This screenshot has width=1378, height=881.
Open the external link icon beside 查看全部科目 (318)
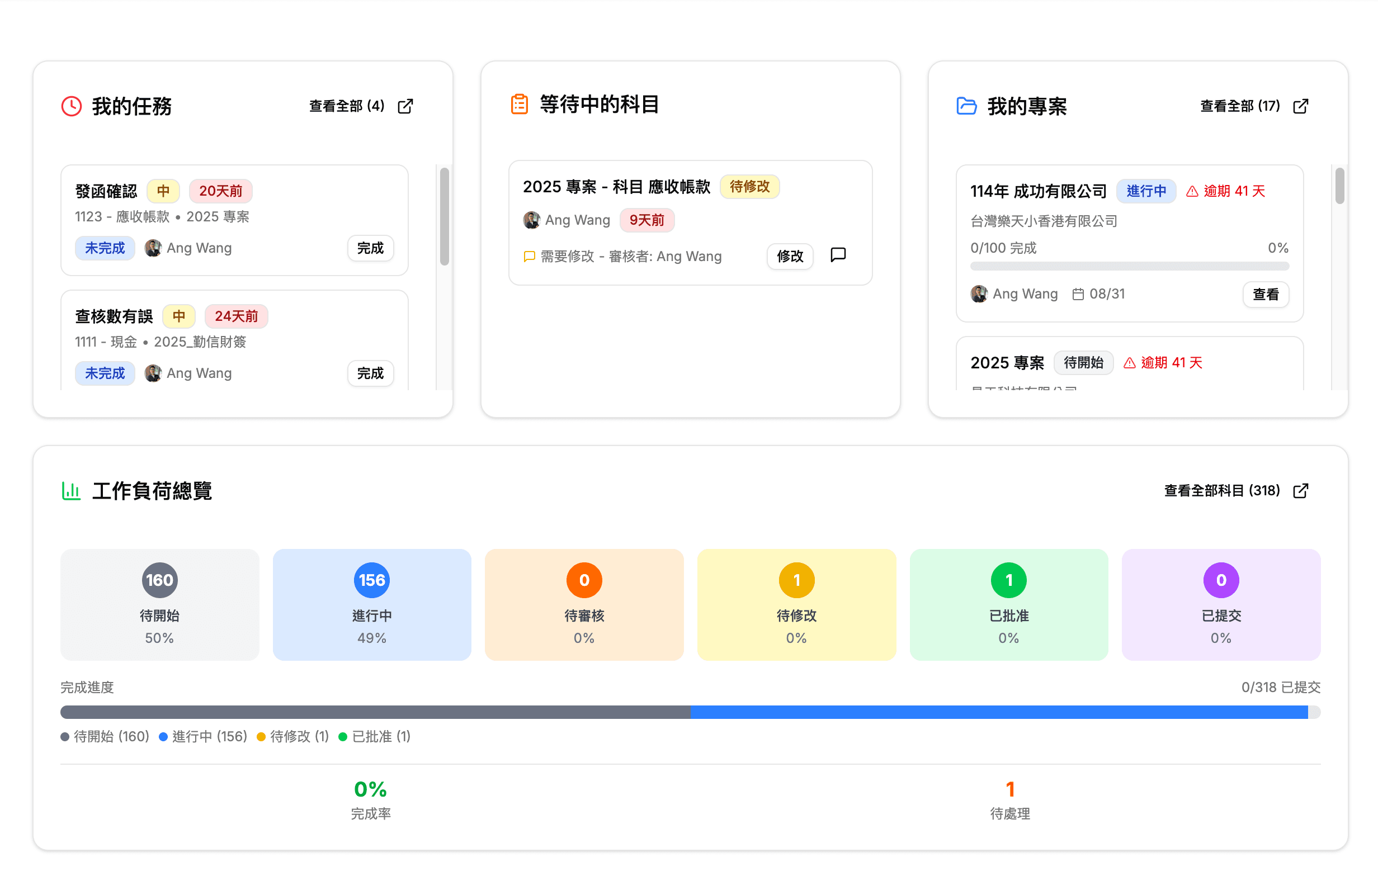pos(1301,490)
